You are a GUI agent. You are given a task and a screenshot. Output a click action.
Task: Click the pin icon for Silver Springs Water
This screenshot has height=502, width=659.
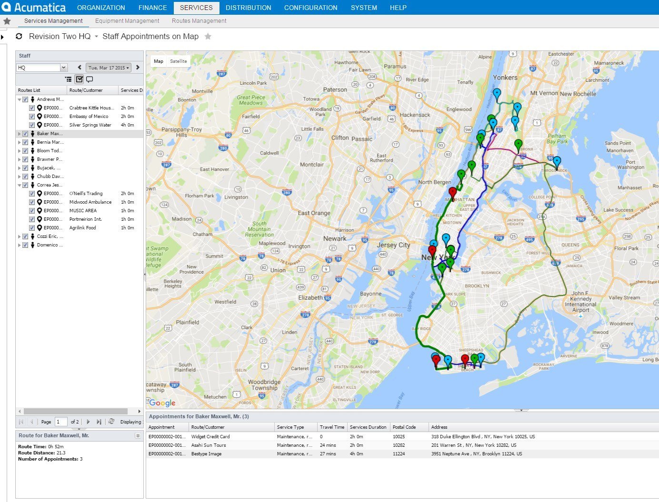[x=40, y=125]
